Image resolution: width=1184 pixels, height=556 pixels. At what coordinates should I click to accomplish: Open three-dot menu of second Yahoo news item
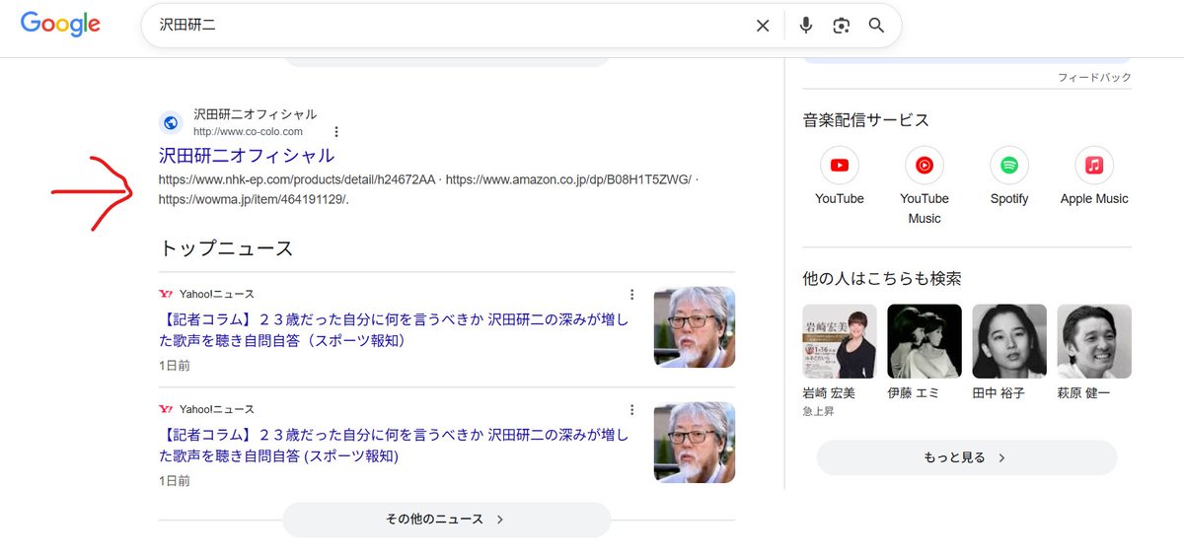[x=632, y=409]
